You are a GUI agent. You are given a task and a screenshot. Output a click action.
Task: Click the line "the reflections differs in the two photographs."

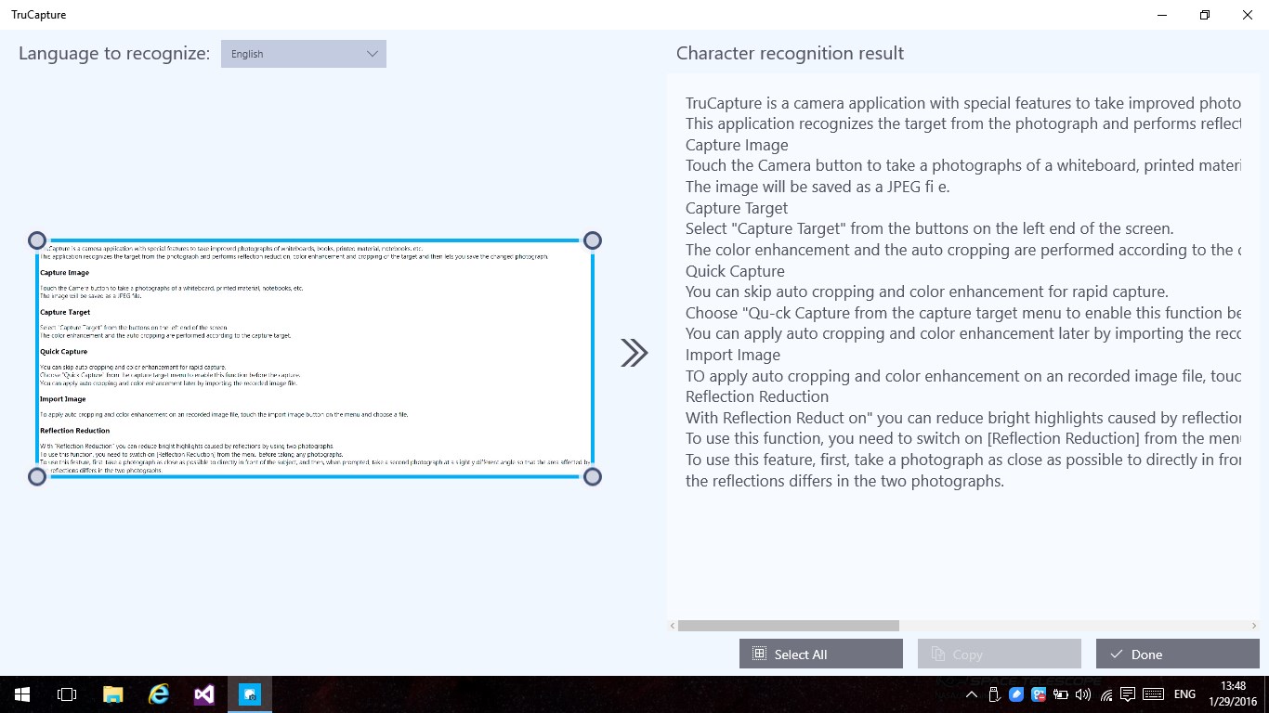844,481
